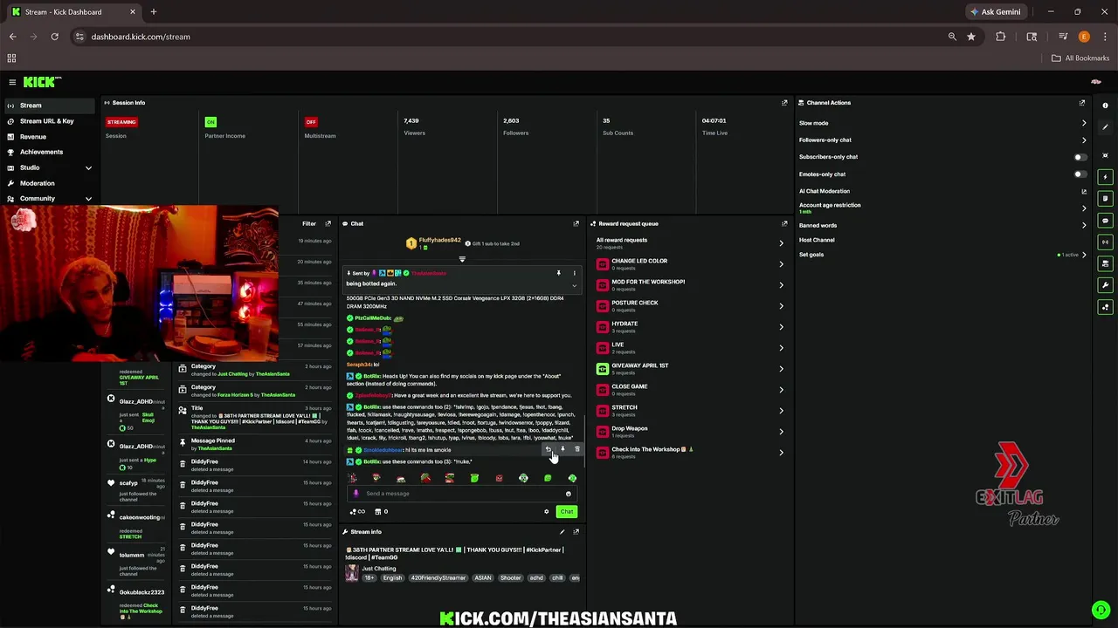Pop out the Channel Actions panel
1118x628 pixels.
[1082, 103]
